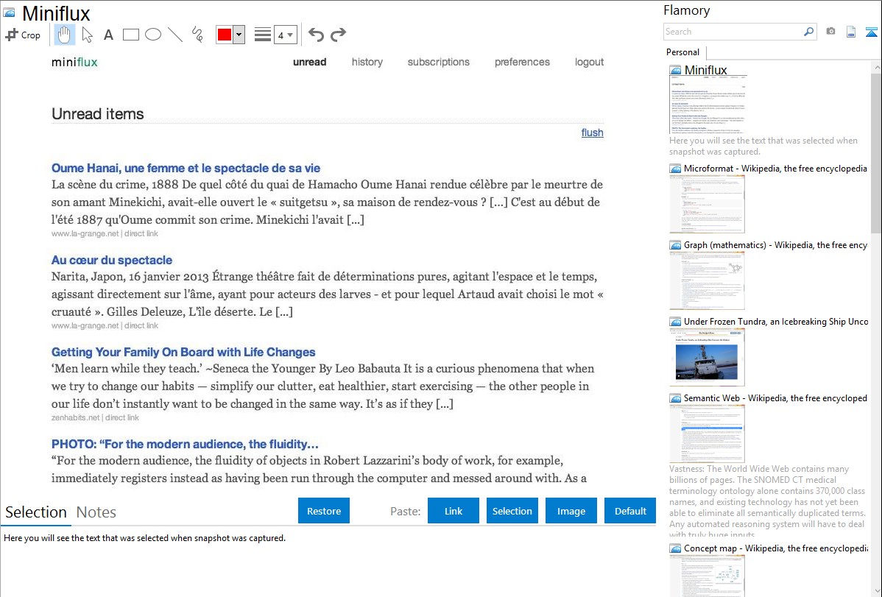Click the Concept map snapshot's browser icon
Image resolution: width=882 pixels, height=597 pixels.
click(x=675, y=548)
